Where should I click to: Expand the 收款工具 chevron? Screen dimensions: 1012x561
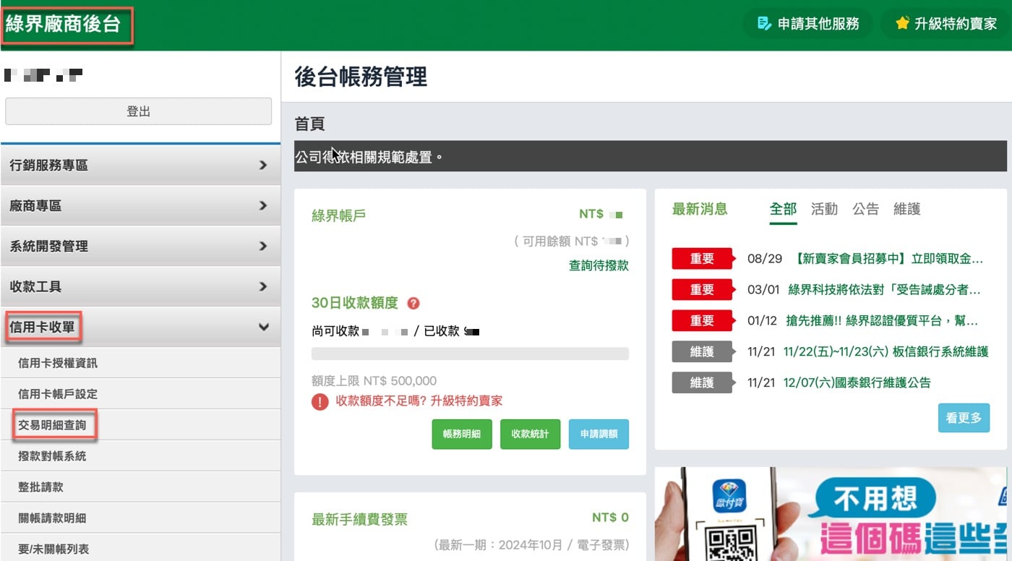click(263, 287)
